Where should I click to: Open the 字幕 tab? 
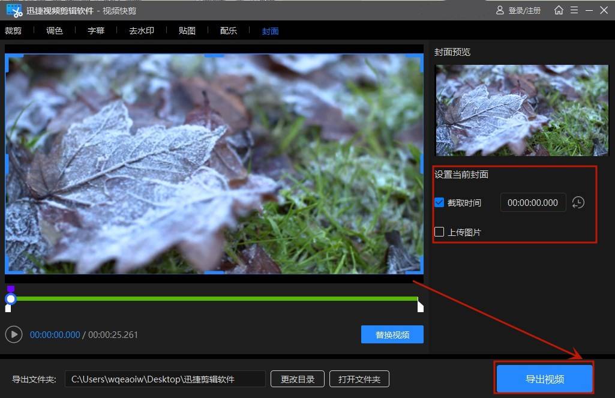click(96, 31)
